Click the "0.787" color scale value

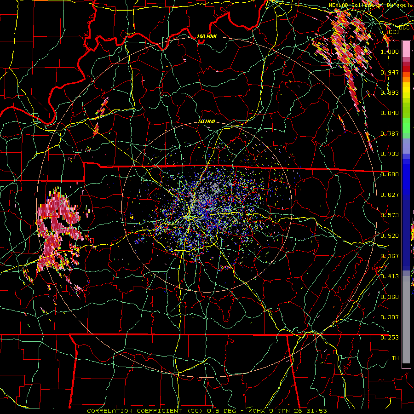(390, 133)
